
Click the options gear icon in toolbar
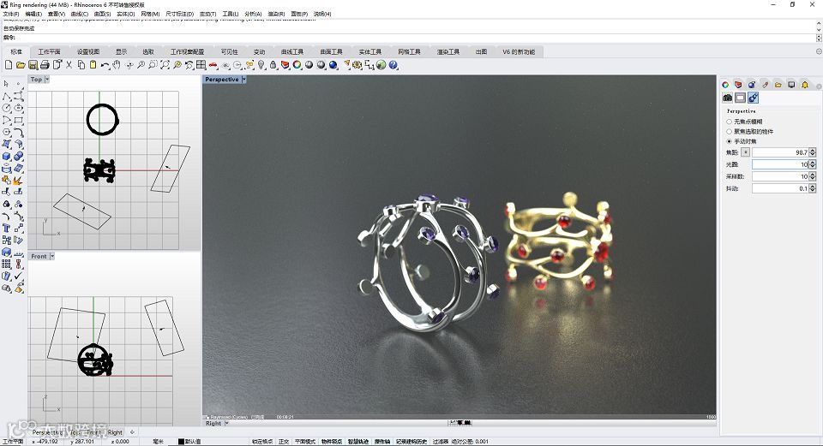pyautogui.click(x=357, y=65)
